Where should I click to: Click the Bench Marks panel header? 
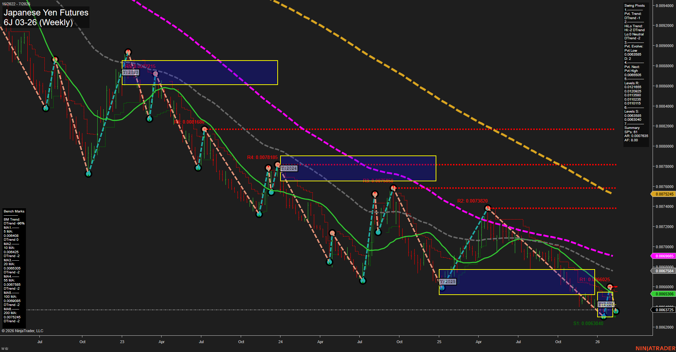coord(13,211)
